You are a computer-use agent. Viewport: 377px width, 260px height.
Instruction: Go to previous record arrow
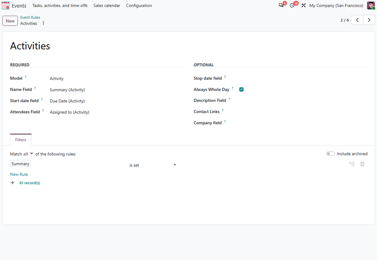(357, 20)
